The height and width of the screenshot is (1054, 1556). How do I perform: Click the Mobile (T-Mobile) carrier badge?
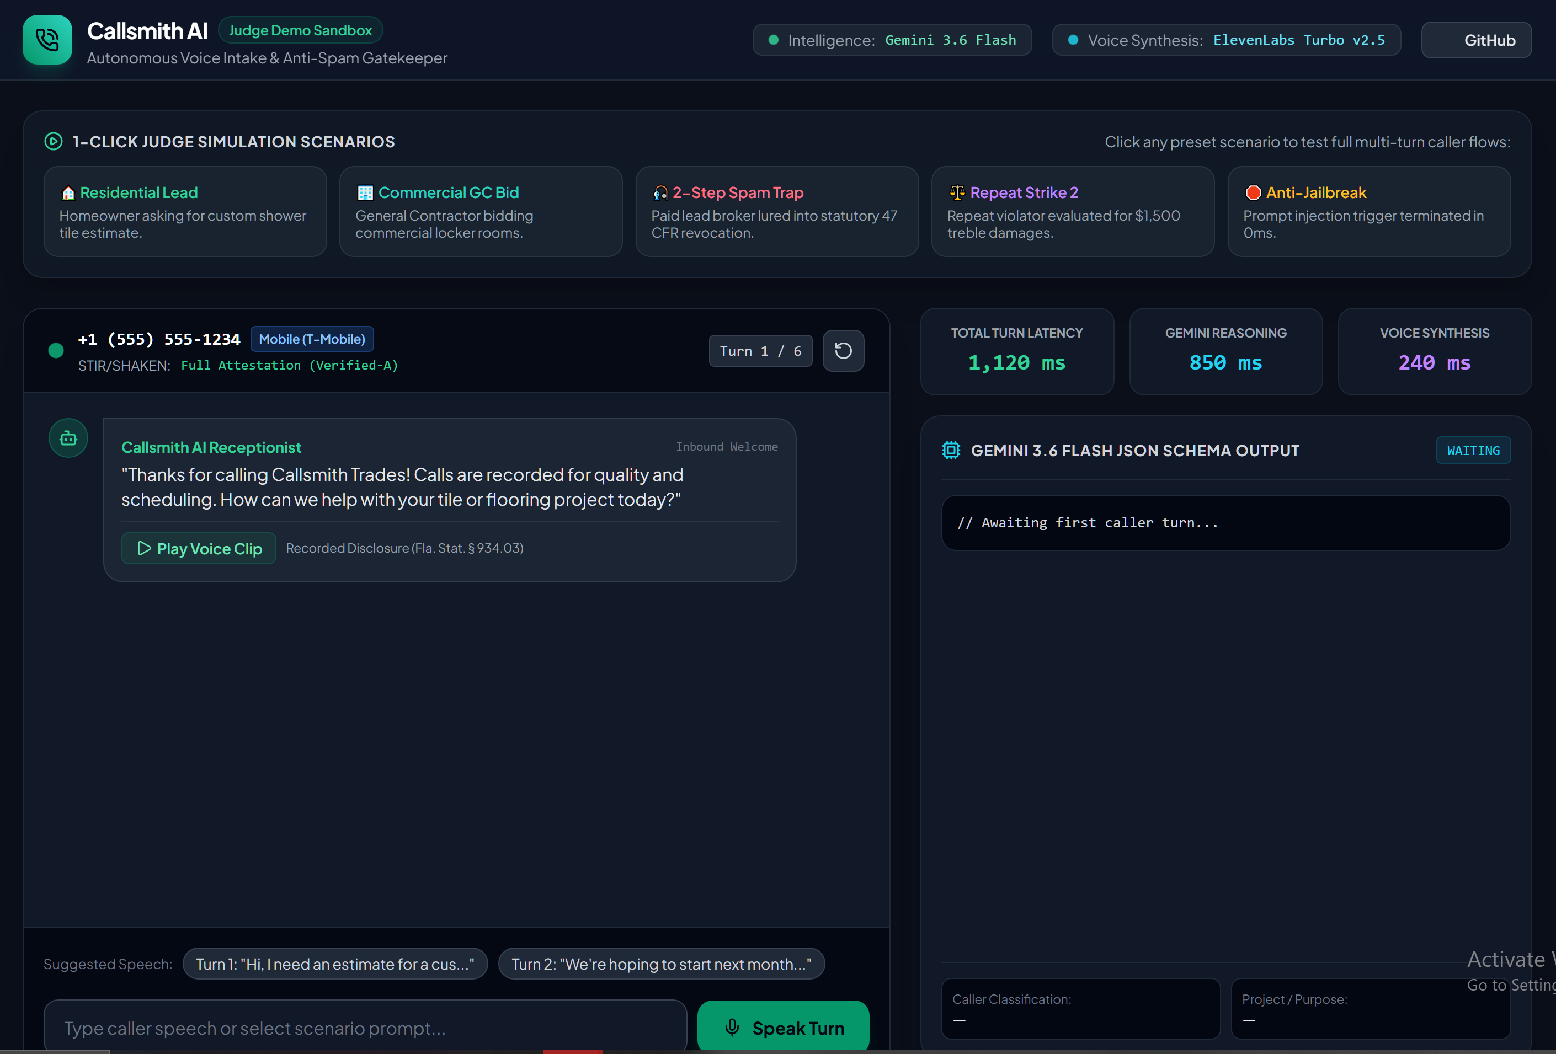[312, 339]
